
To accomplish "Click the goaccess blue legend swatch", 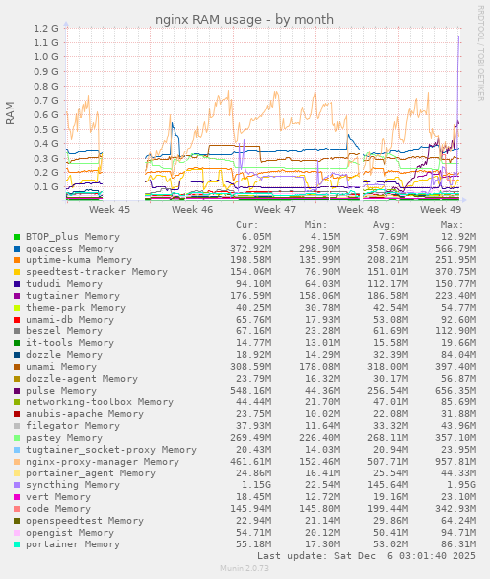I will [17, 249].
